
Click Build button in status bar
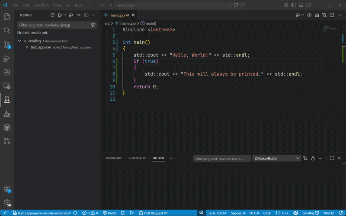(109, 213)
